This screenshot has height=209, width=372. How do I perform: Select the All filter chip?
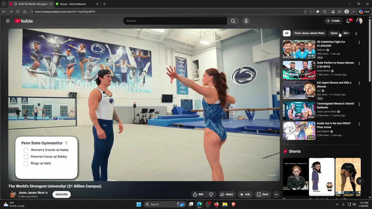click(287, 33)
